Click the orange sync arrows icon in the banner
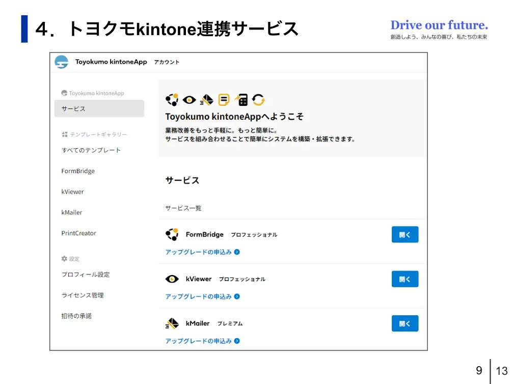Viewport: 512px width, 384px height. coord(258,100)
